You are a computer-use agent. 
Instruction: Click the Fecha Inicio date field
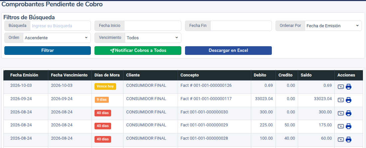coord(153,26)
